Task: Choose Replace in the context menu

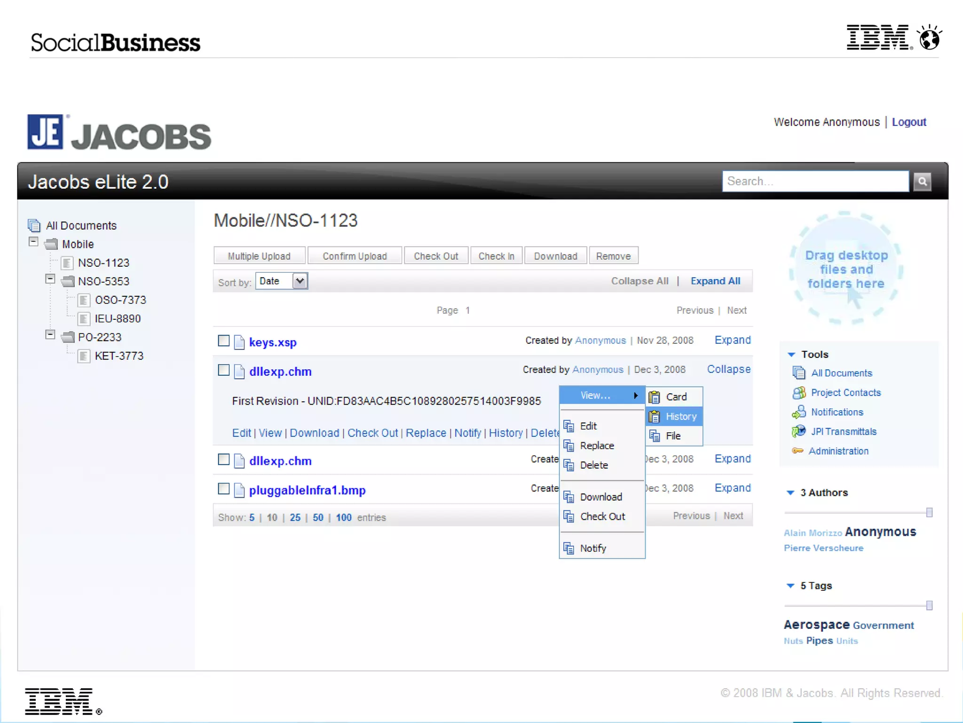Action: 602,445
